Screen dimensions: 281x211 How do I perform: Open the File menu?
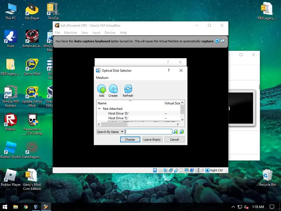(57, 33)
